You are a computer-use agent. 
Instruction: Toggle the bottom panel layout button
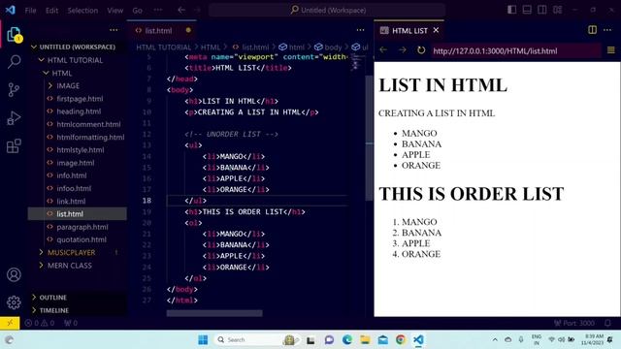click(527, 10)
